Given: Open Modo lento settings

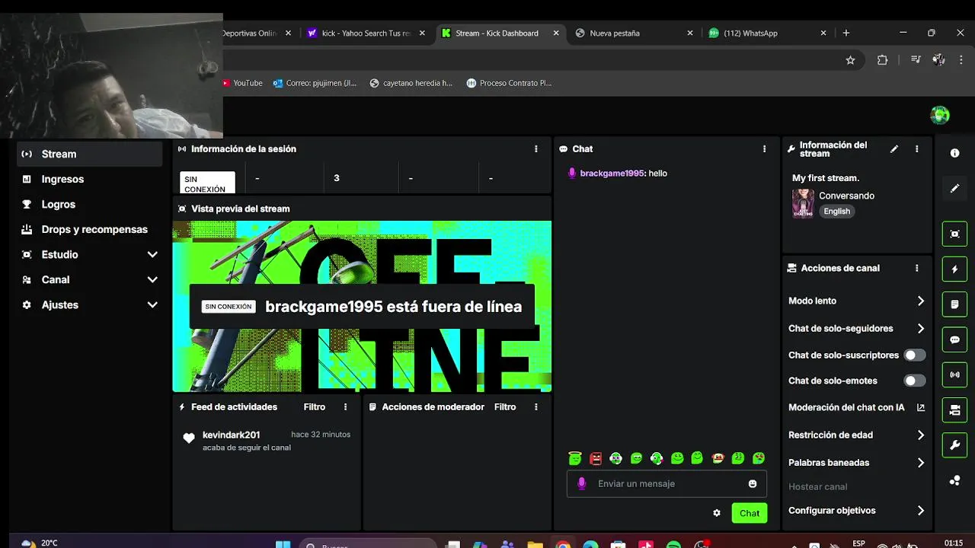Looking at the screenshot, I should [856, 301].
